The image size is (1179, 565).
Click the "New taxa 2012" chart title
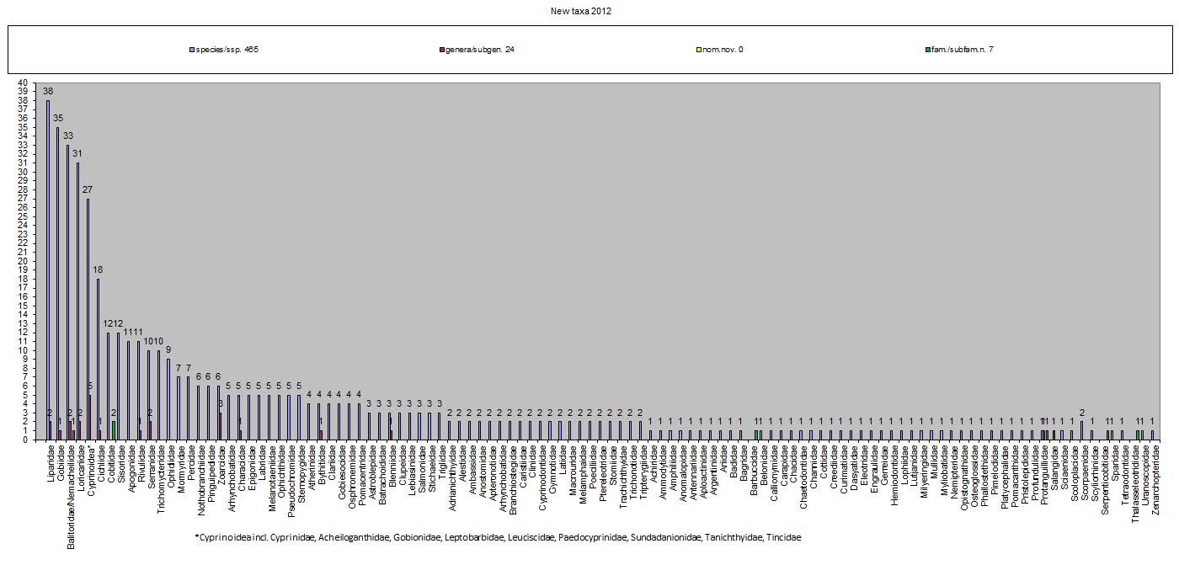(x=589, y=11)
